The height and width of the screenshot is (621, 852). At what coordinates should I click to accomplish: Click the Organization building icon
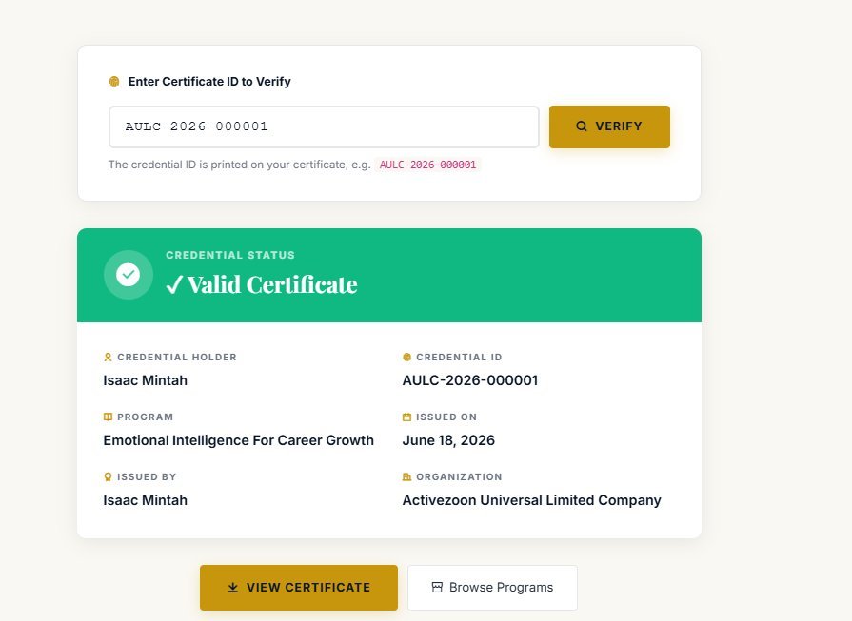406,476
